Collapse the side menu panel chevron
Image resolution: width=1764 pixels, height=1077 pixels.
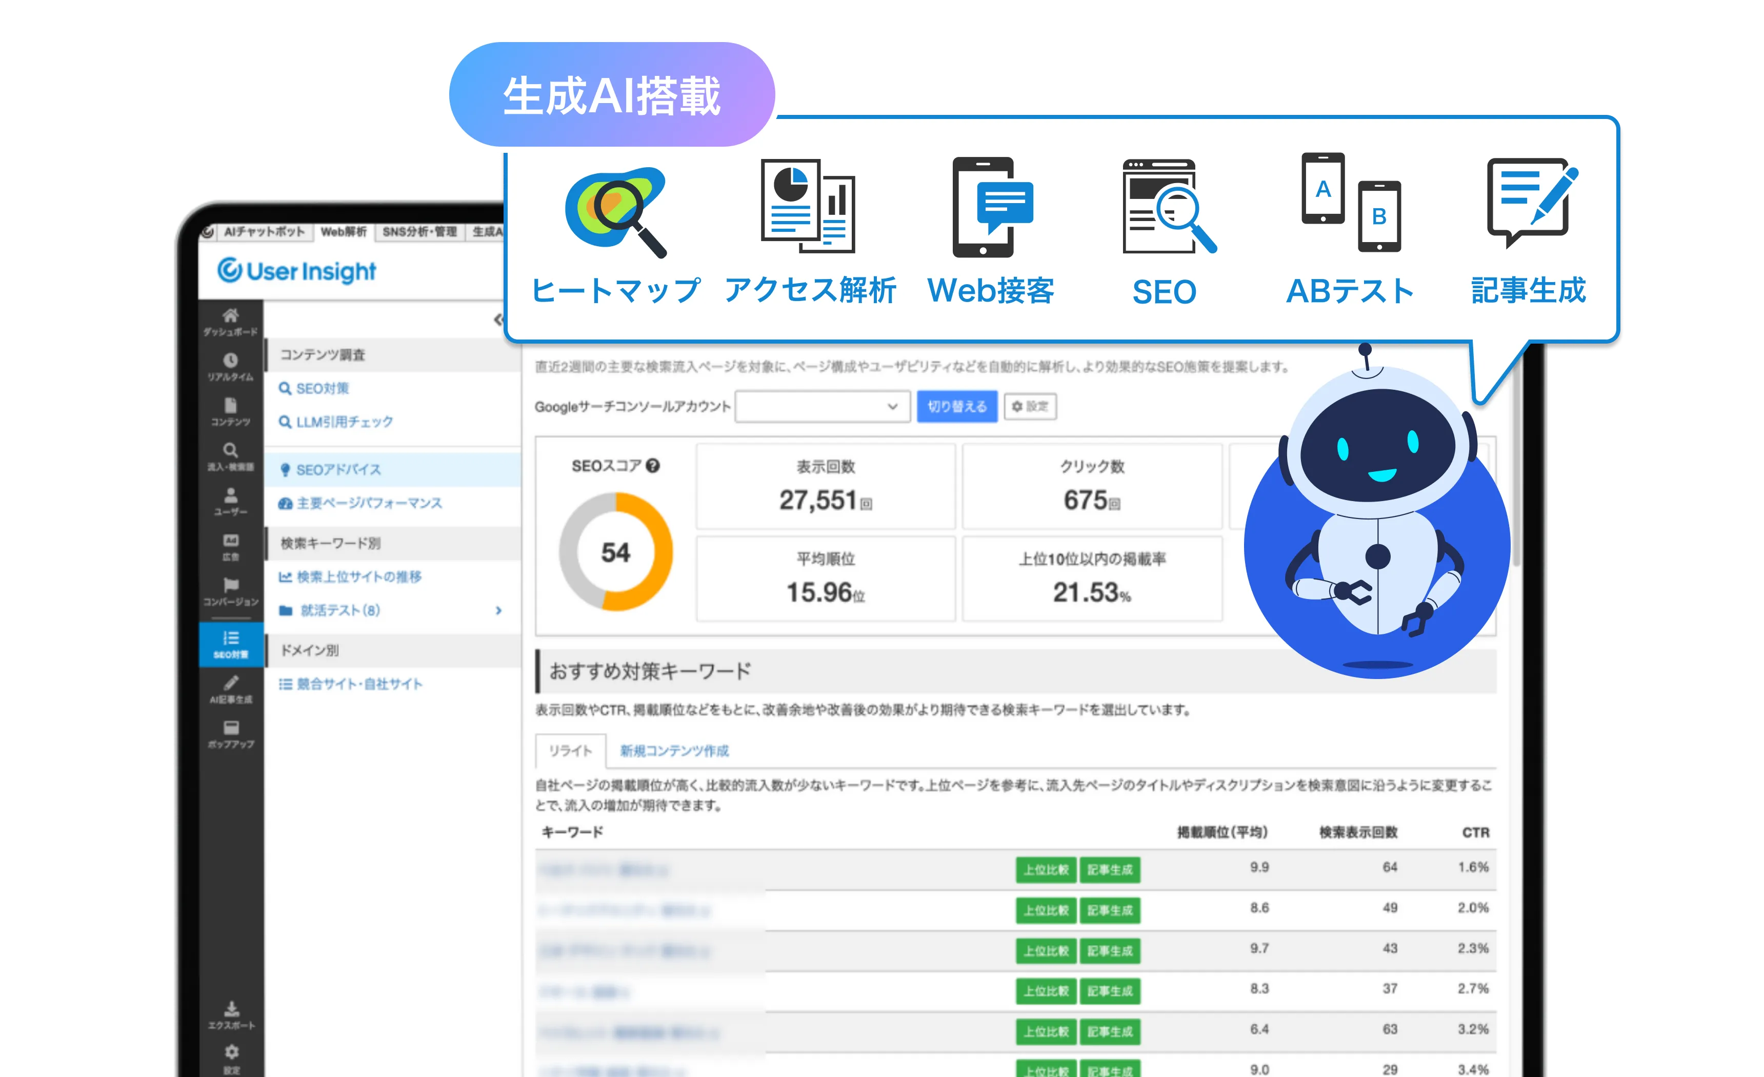point(499,320)
